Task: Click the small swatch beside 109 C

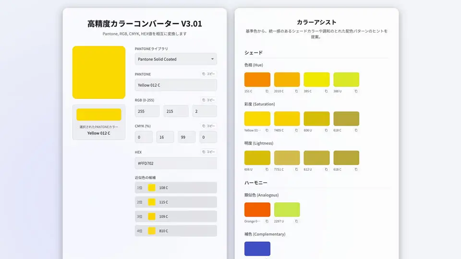Action: [x=152, y=216]
